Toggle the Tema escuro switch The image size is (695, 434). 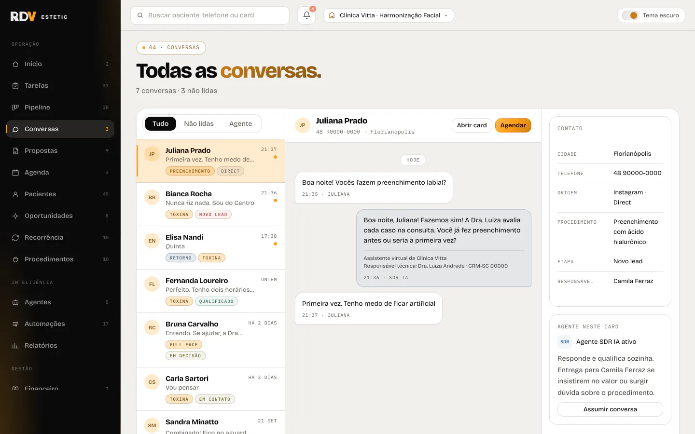[630, 15]
